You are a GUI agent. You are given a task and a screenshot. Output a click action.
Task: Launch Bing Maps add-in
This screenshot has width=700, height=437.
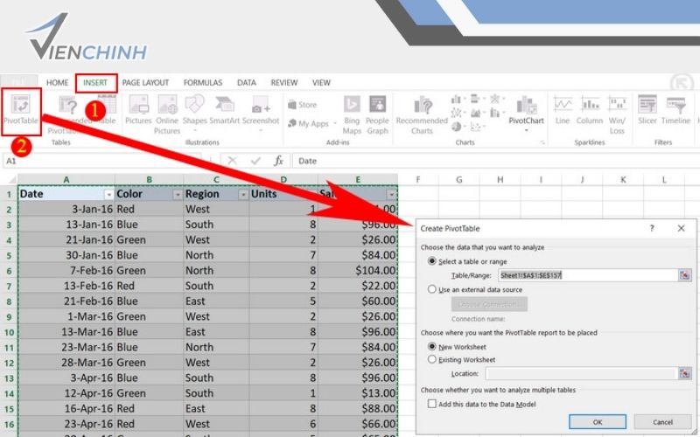pos(352,114)
